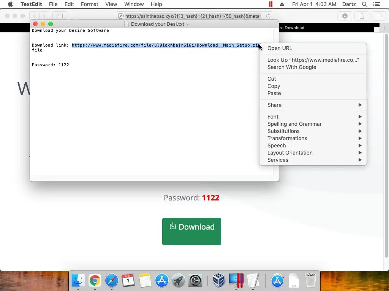Viewport: 389px width, 291px height.
Task: Open Trash in the dock
Action: tap(310, 281)
